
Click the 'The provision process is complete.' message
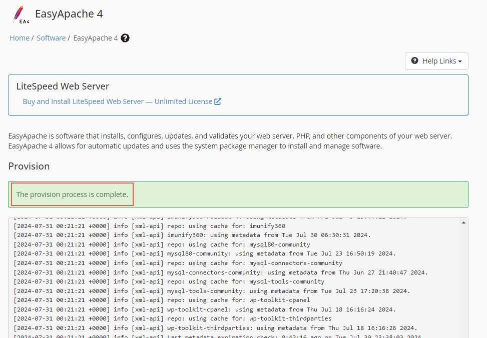[72, 194]
